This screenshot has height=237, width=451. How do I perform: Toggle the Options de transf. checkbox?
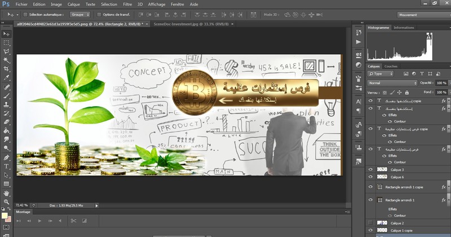click(x=100, y=15)
